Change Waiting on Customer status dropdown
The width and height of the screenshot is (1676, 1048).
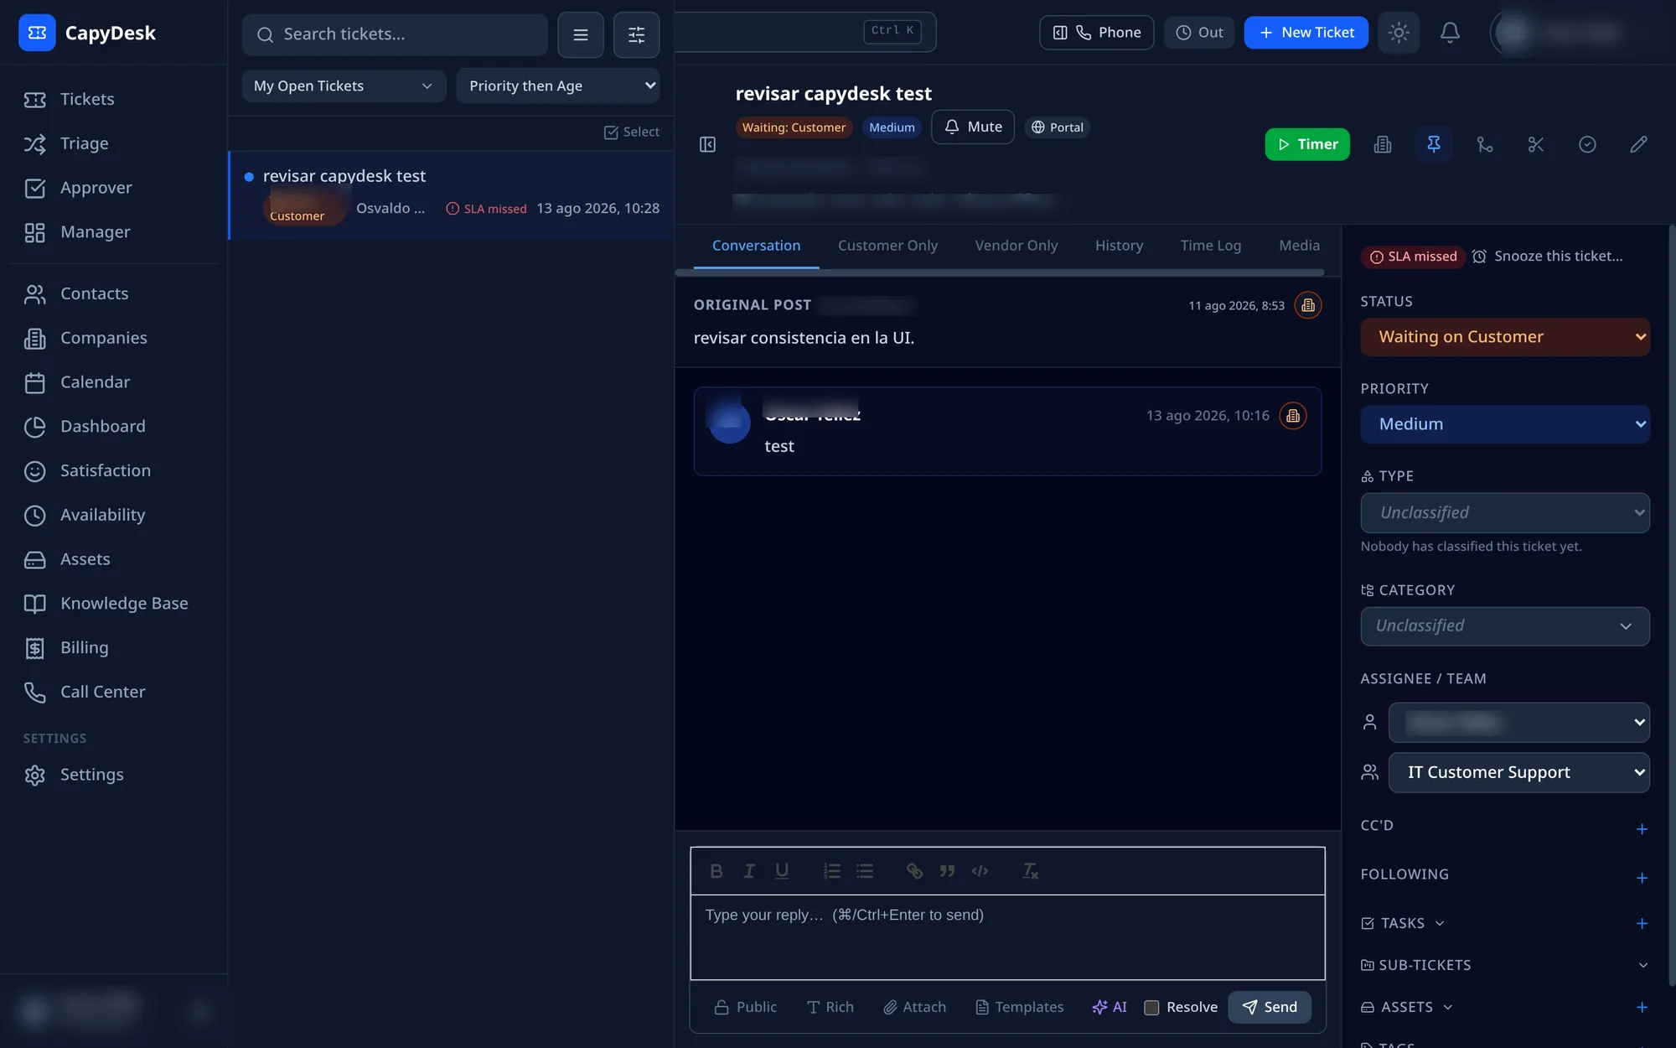pos(1505,337)
